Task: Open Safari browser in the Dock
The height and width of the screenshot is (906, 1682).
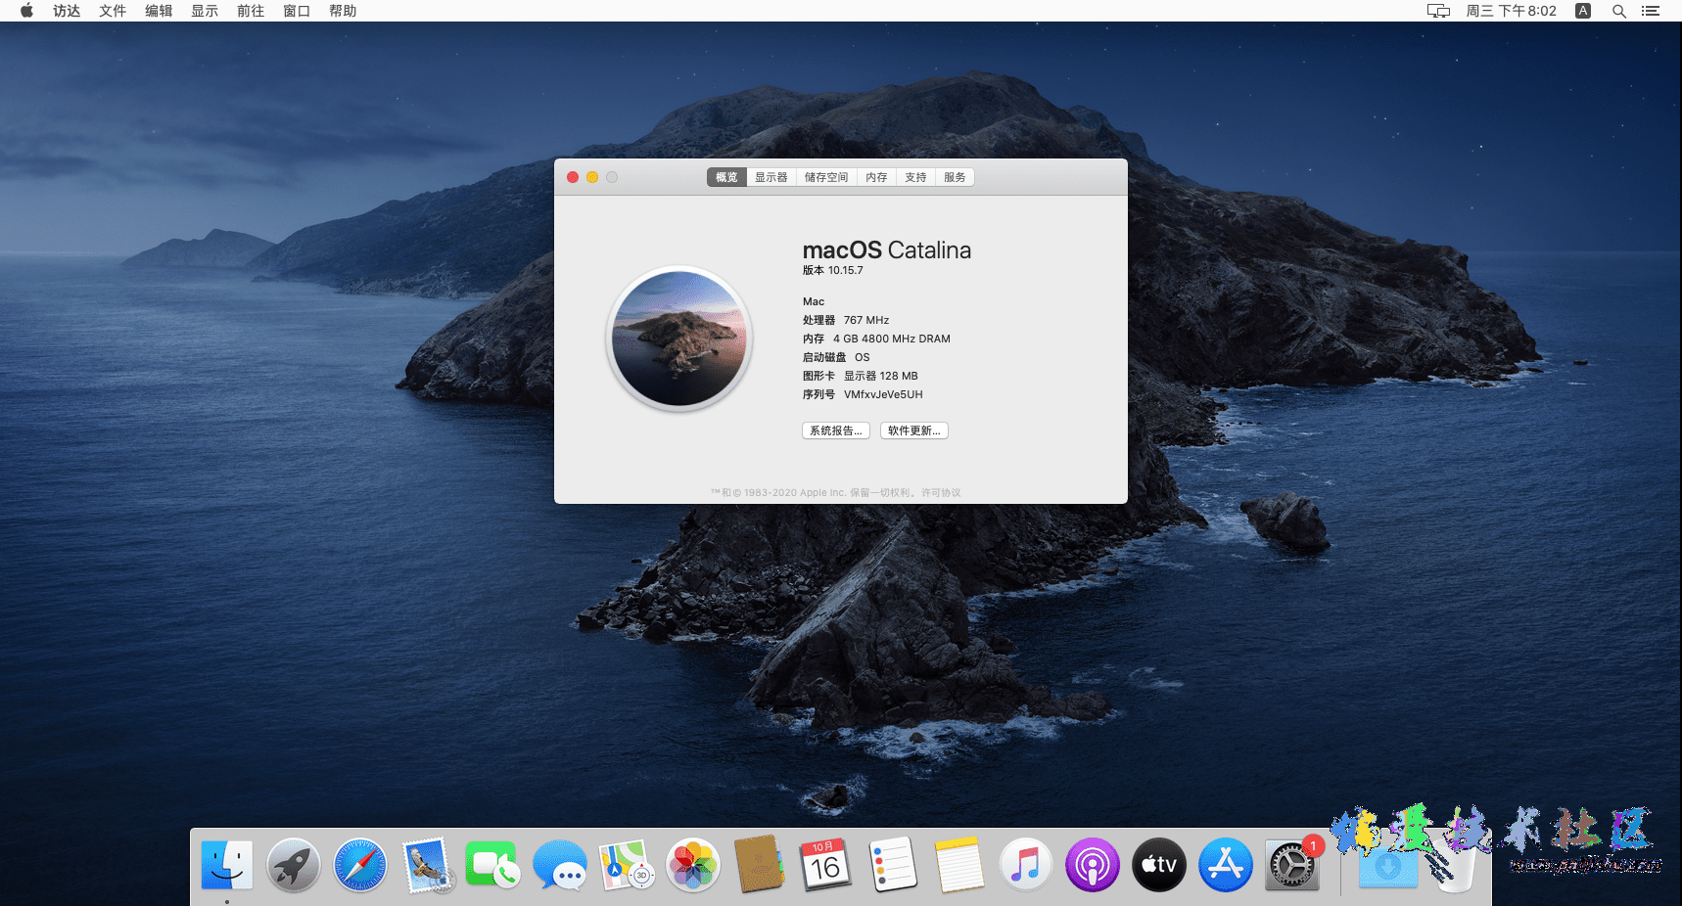Action: pyautogui.click(x=360, y=865)
